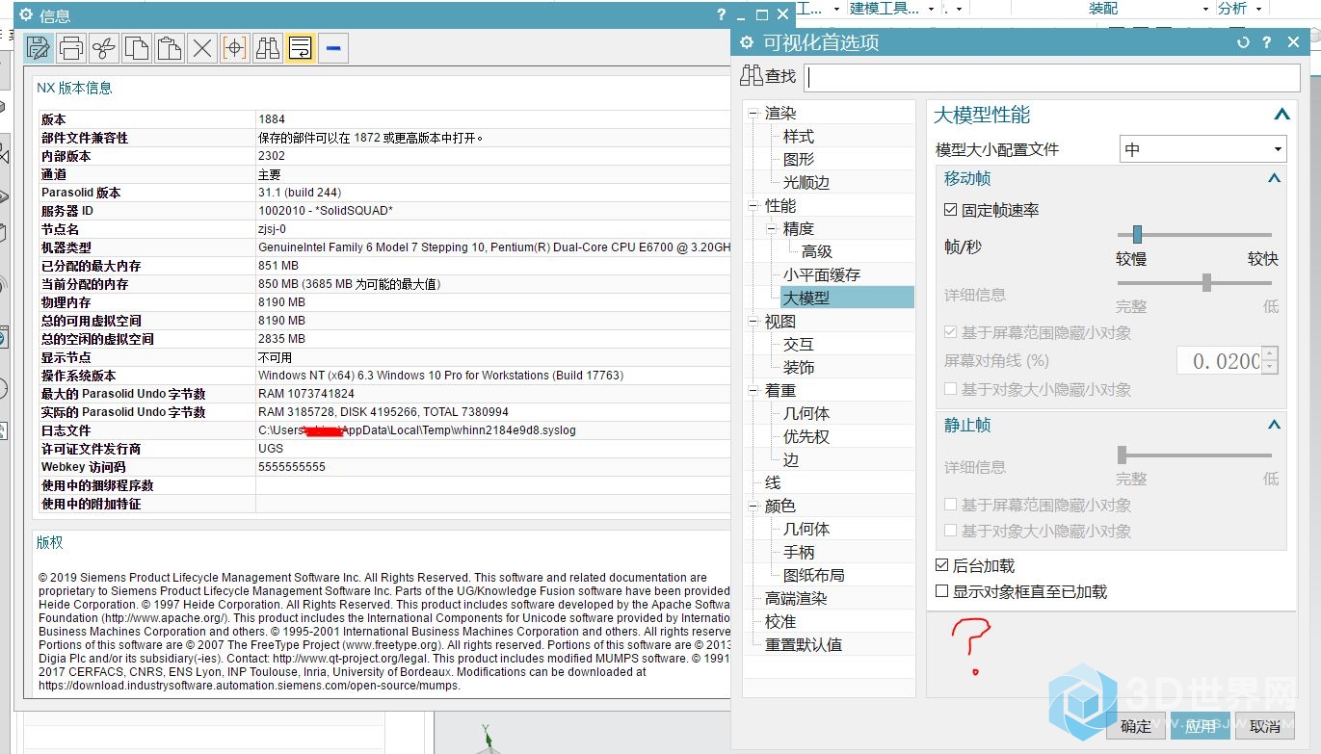
Task: Select 装饰 under 视图
Action: click(799, 368)
